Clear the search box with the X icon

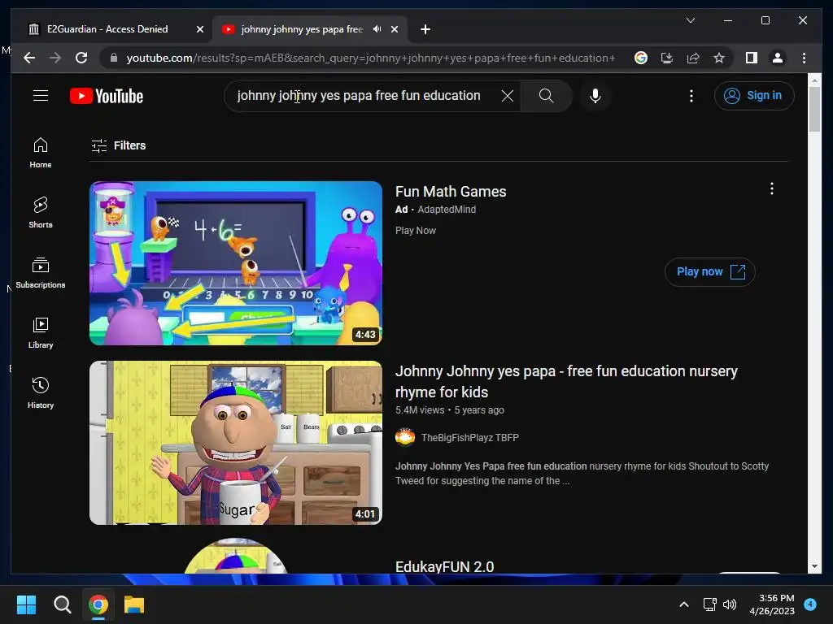click(508, 96)
